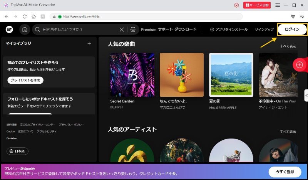Open the first popular artist green apple image
Screen dimensions: 308x180
pos(132,150)
